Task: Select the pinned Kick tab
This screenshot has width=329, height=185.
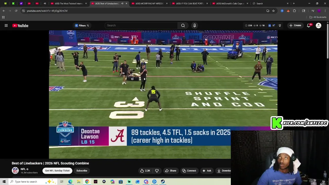Action: (13, 4)
